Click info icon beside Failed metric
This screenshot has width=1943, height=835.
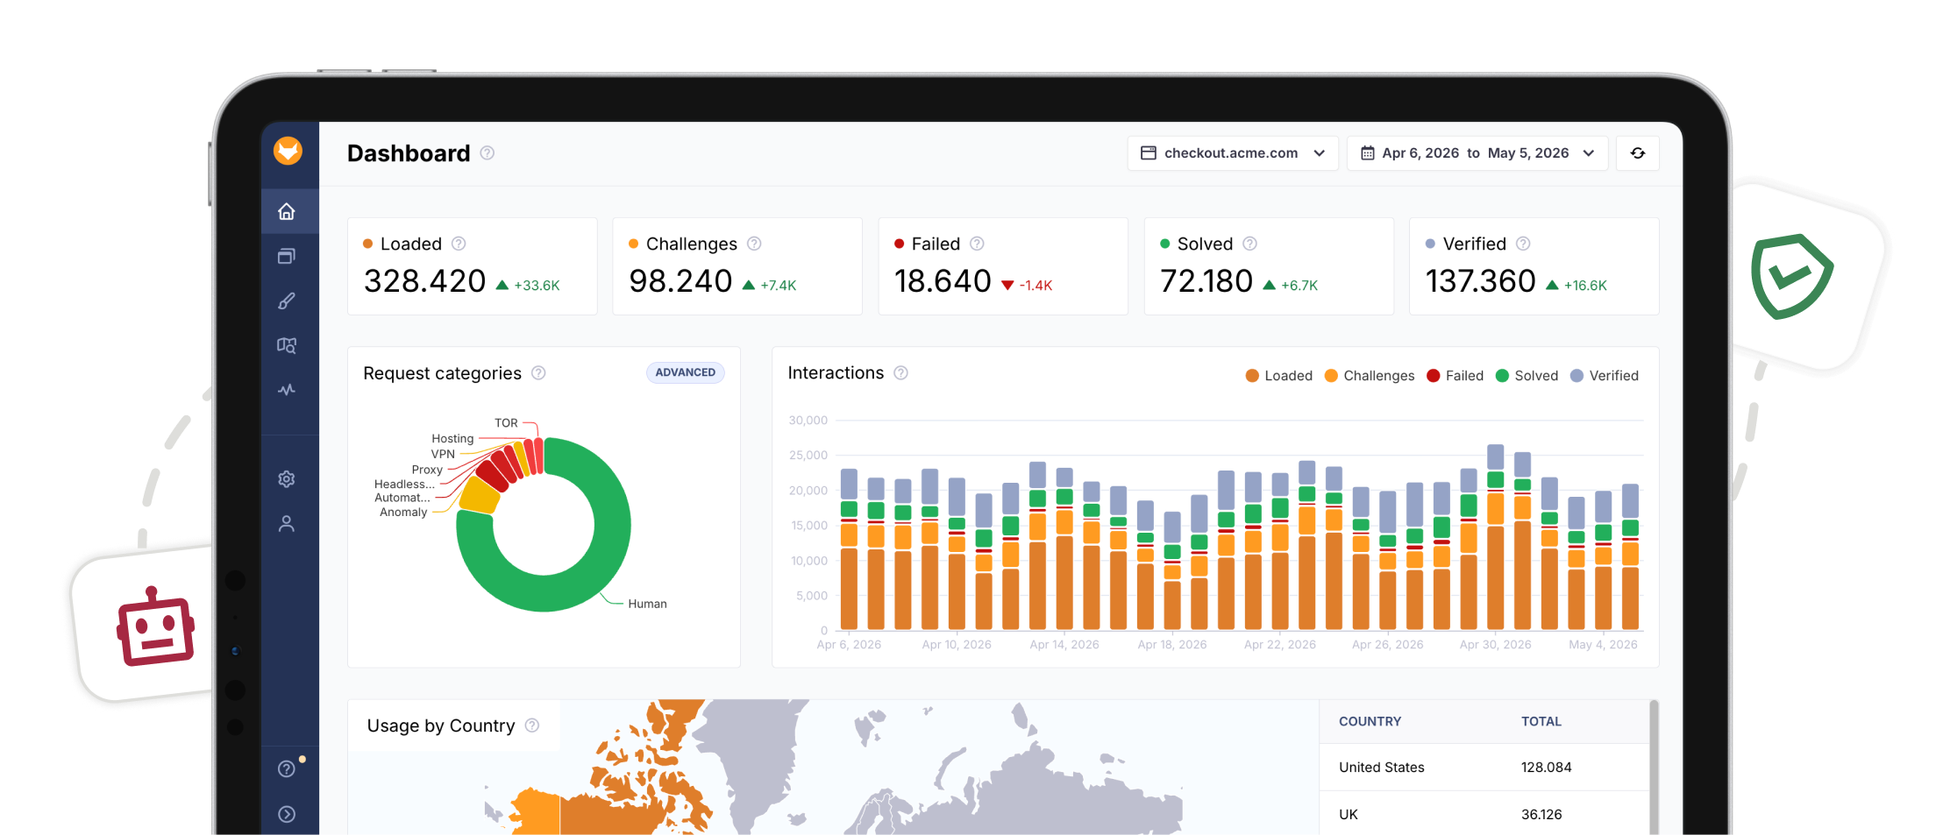pos(977,244)
